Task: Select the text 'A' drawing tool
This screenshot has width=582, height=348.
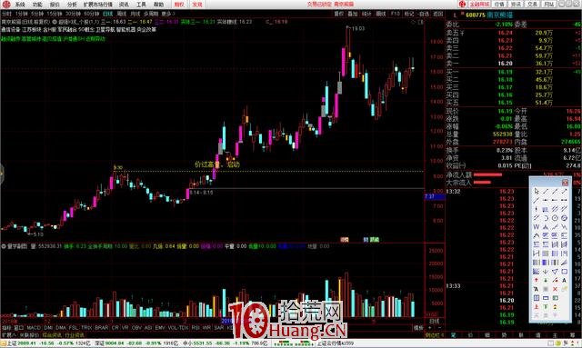Action: click(x=564, y=280)
